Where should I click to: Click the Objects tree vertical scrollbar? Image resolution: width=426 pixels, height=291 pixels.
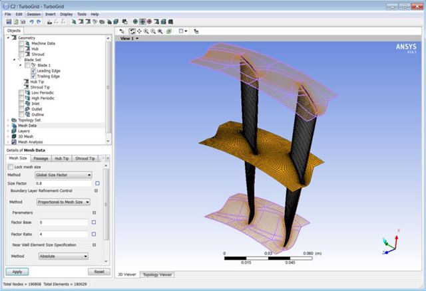coord(108,87)
